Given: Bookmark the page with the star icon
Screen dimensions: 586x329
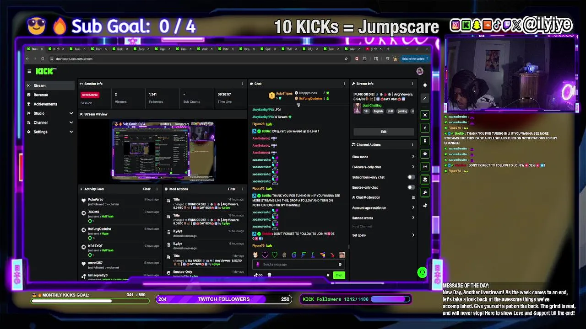Looking at the screenshot, I should pos(346,58).
